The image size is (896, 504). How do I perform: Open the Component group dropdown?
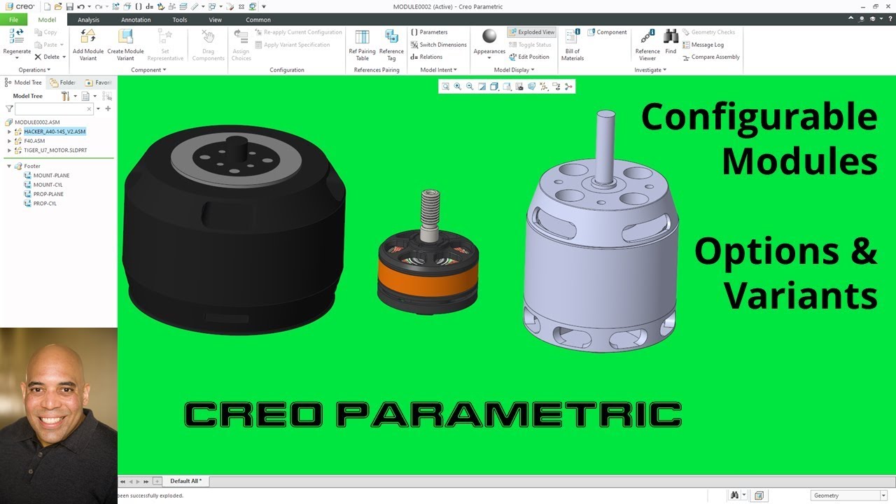tap(148, 70)
